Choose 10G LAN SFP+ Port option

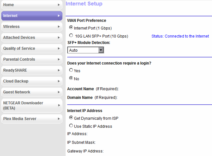point(71,36)
